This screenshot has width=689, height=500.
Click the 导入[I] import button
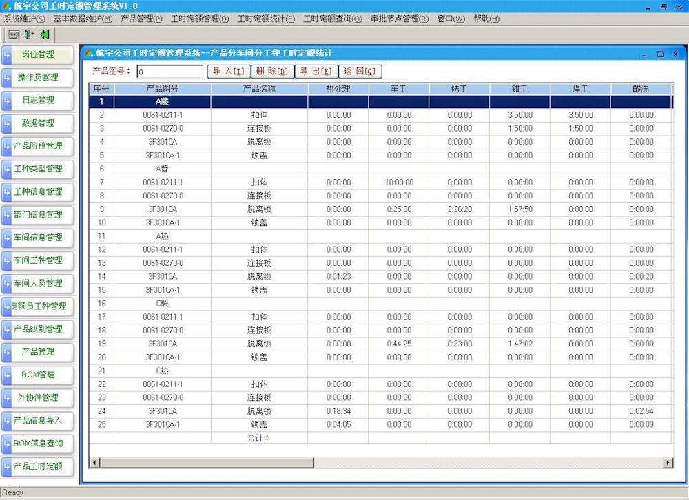[229, 71]
